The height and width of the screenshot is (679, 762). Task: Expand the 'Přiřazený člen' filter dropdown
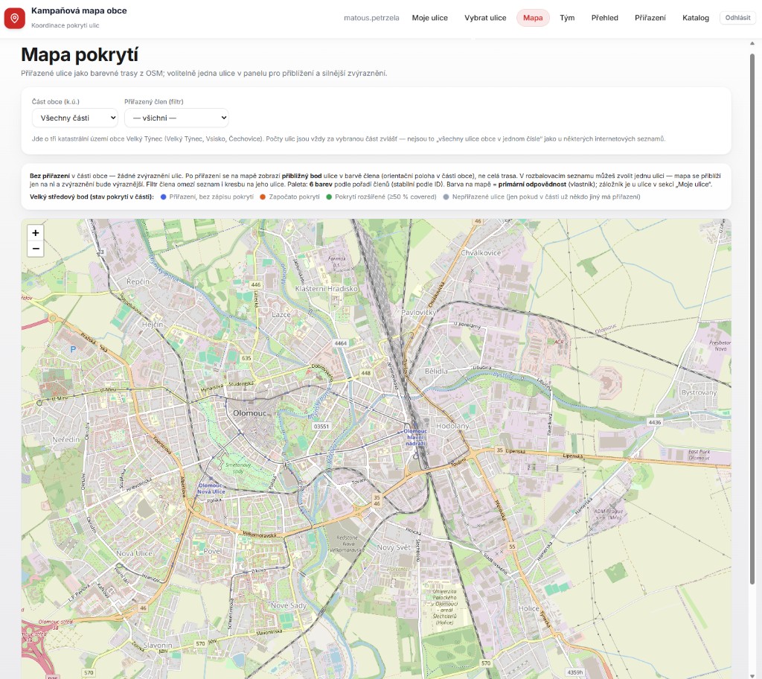(x=176, y=118)
